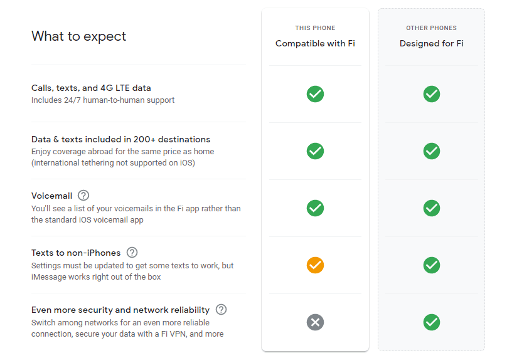
Task: Select the green checkmark for Data & texts under Compatible with Fi
Action: [315, 151]
